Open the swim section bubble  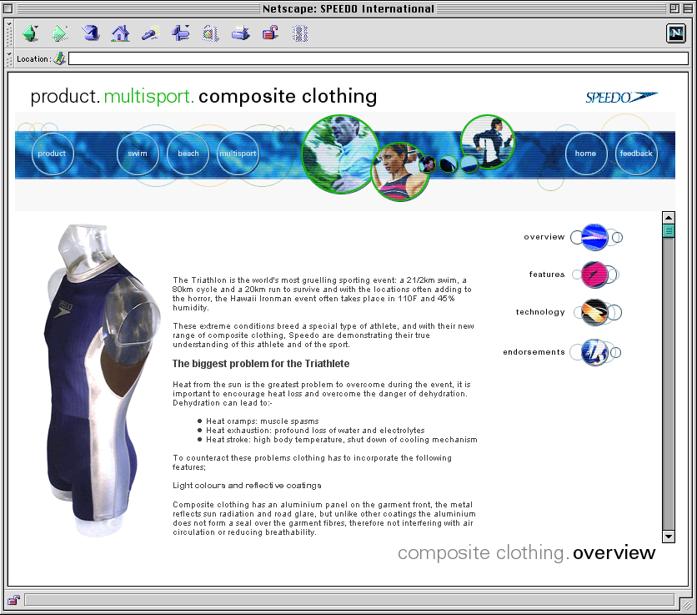point(138,154)
